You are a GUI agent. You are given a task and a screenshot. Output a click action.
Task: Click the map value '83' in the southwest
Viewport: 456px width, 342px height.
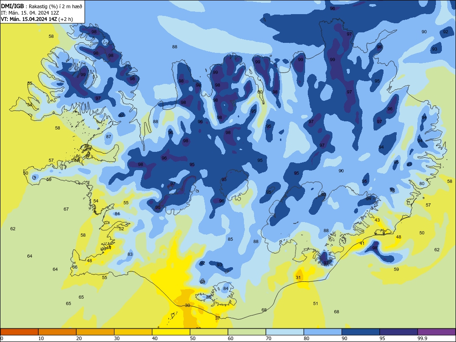click(130, 254)
